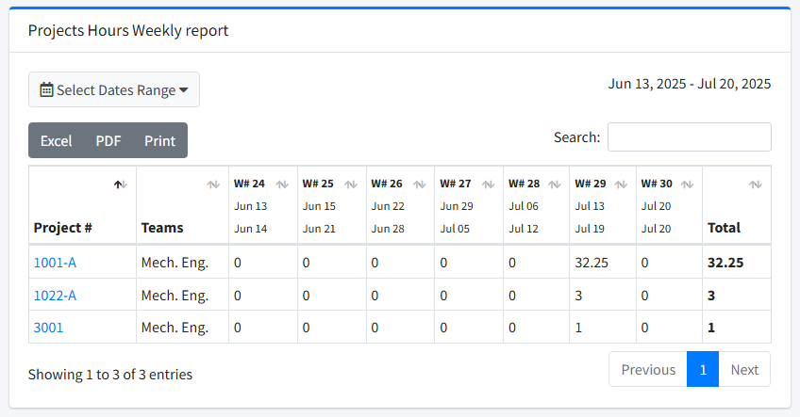Export the report as PDF
The image size is (800, 417).
point(108,140)
